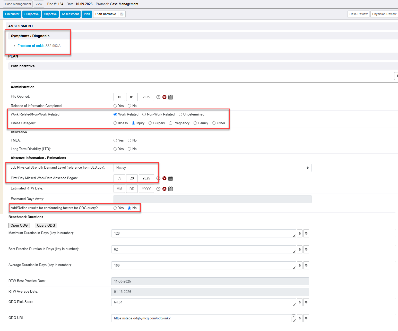This screenshot has height=331, width=398.
Task: Open the calendar picker for File Opened
Action: pyautogui.click(x=170, y=97)
